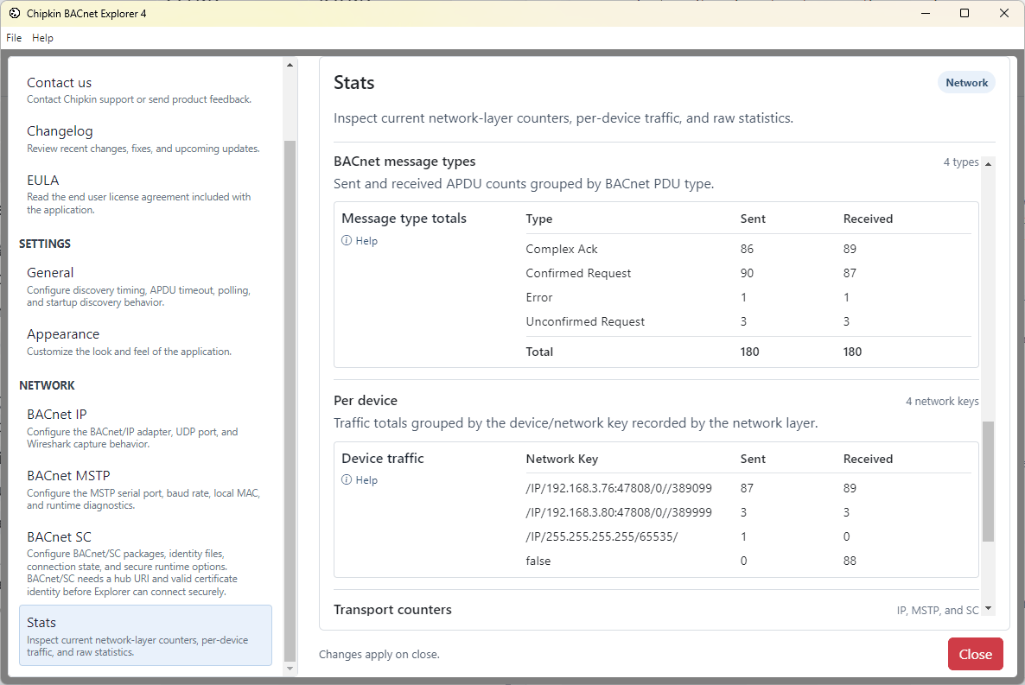Click the 'false' network key row
Viewport: 1025px width, 685px height.
[748, 561]
